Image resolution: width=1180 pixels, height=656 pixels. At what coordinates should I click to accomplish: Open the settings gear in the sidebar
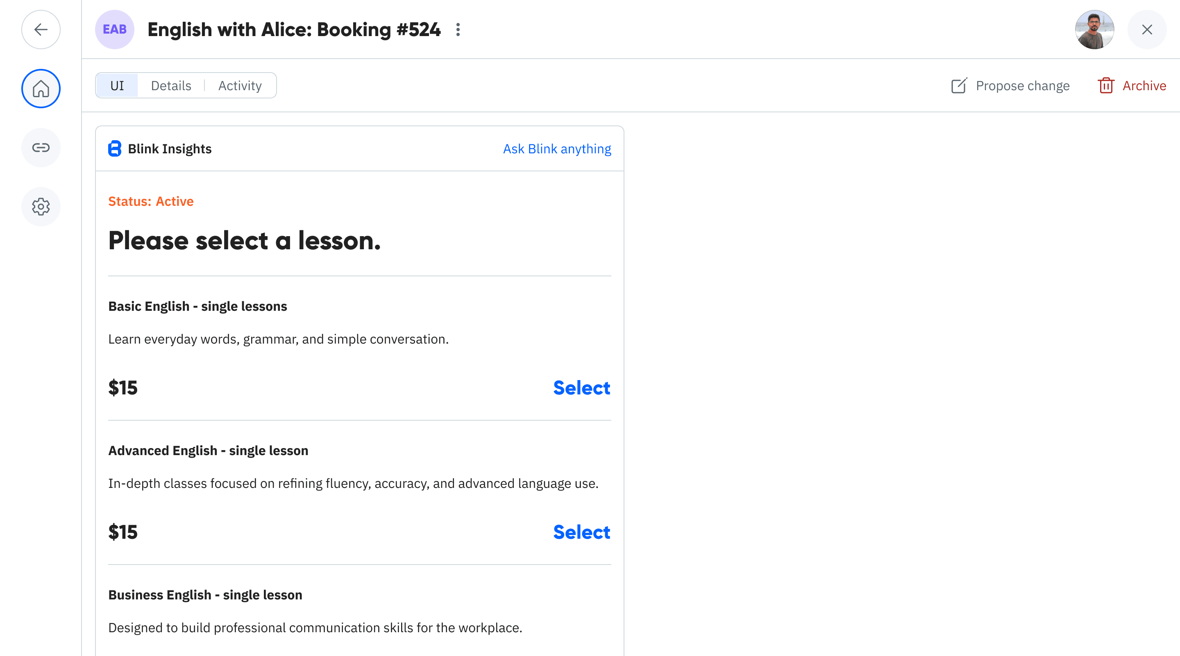coord(41,206)
